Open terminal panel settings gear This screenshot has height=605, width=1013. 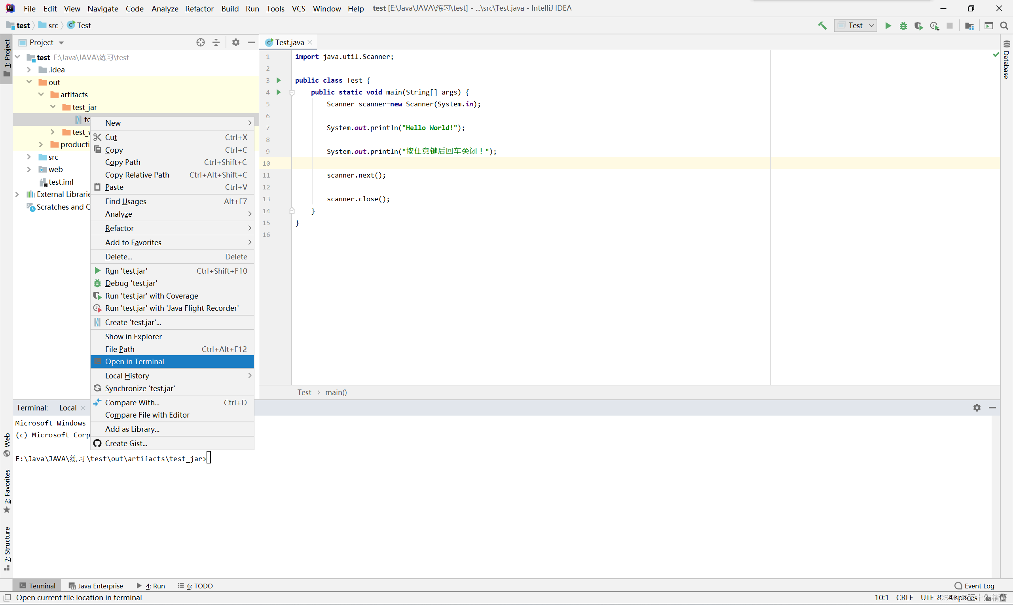977,408
